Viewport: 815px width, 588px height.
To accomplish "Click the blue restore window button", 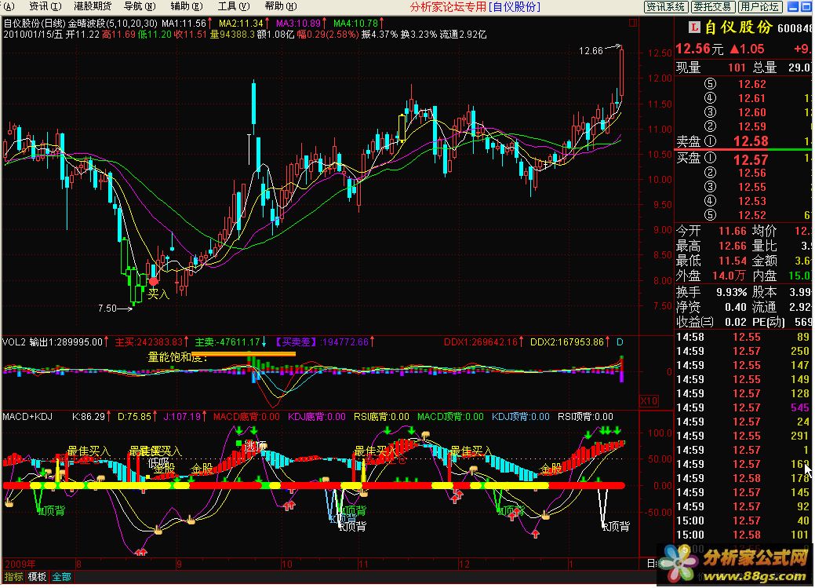I will tap(806, 7).
